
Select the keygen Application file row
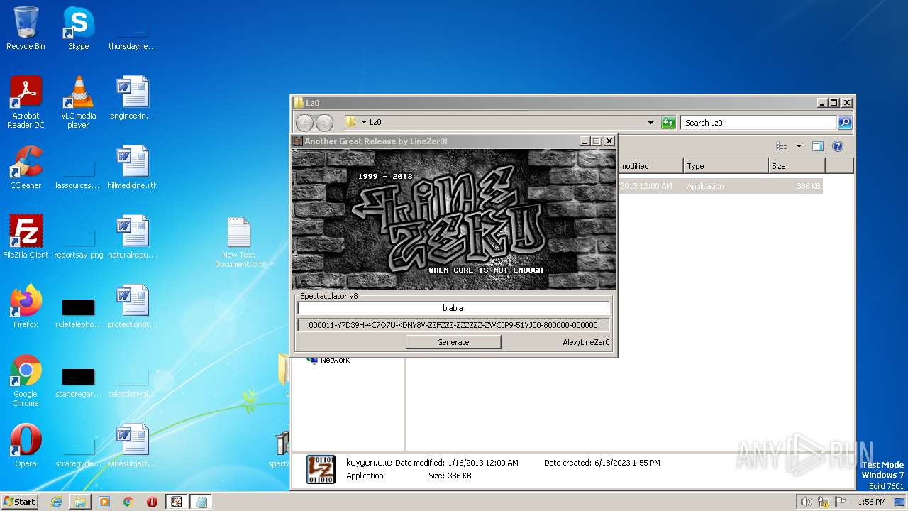click(719, 186)
